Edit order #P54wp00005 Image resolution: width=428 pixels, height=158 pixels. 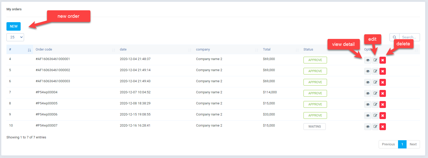[x=375, y=104]
